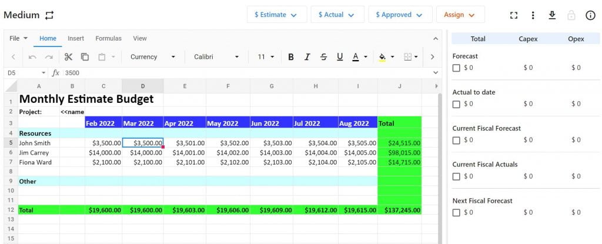This screenshot has height=244, width=602.
Task: Select the Mar 2022 header cell
Action: [x=143, y=123]
